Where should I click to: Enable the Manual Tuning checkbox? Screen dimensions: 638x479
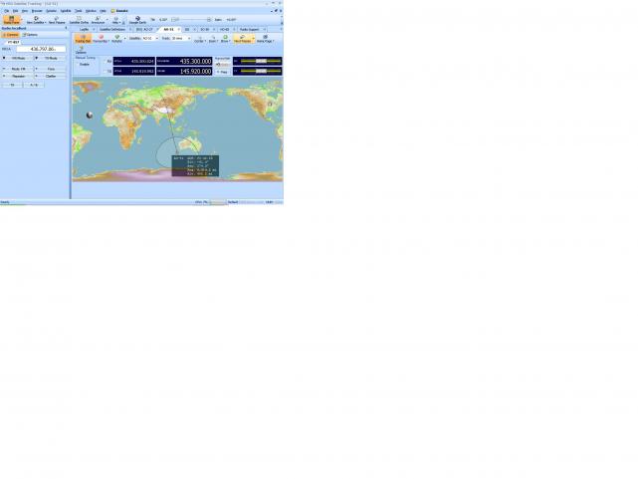coord(78,64)
